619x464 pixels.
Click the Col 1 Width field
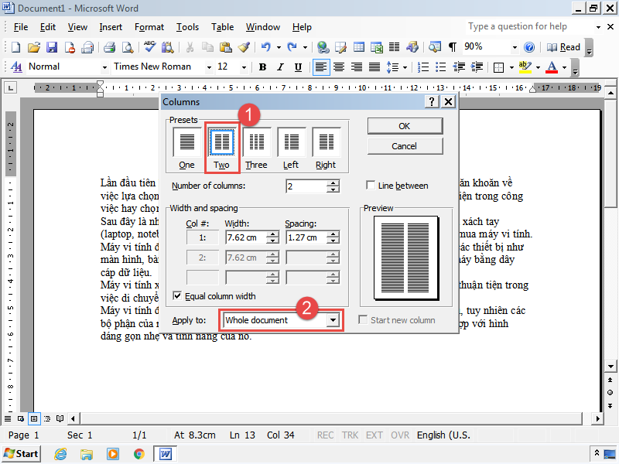[246, 237]
